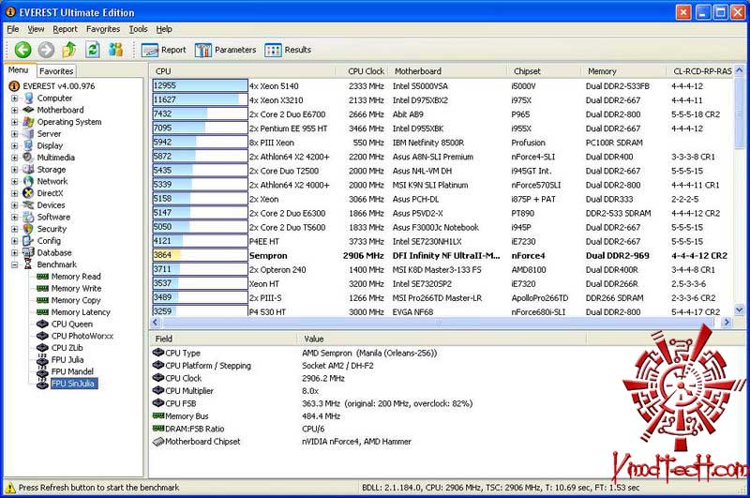The width and height of the screenshot is (750, 498).
Task: Click results list vertical scrollbar down arrow
Action: [739, 310]
